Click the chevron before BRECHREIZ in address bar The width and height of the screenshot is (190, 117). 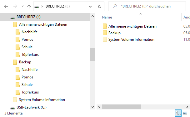42,6
